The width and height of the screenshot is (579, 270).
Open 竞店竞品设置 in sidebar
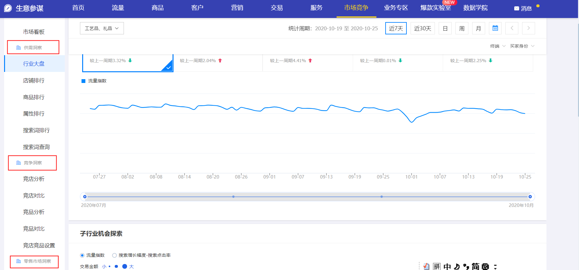(39, 245)
